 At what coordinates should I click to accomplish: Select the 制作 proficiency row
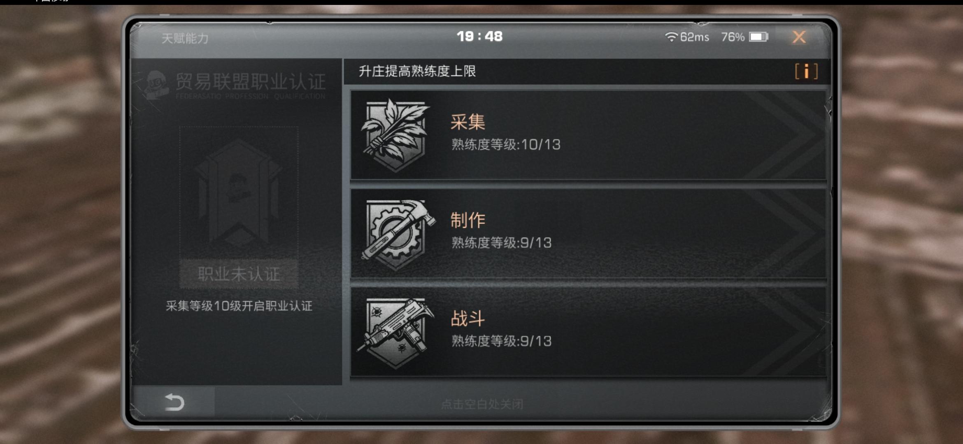[588, 234]
